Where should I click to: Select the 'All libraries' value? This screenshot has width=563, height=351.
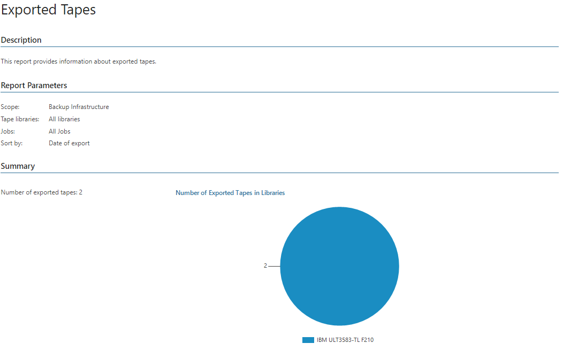tap(64, 119)
